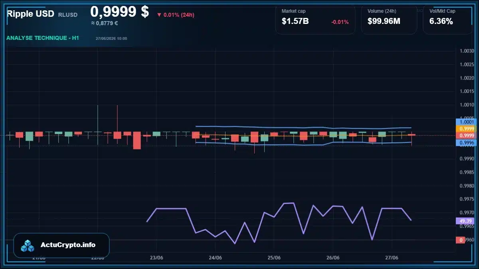Click the Vol/Mkt Cap label

pyautogui.click(x=442, y=11)
